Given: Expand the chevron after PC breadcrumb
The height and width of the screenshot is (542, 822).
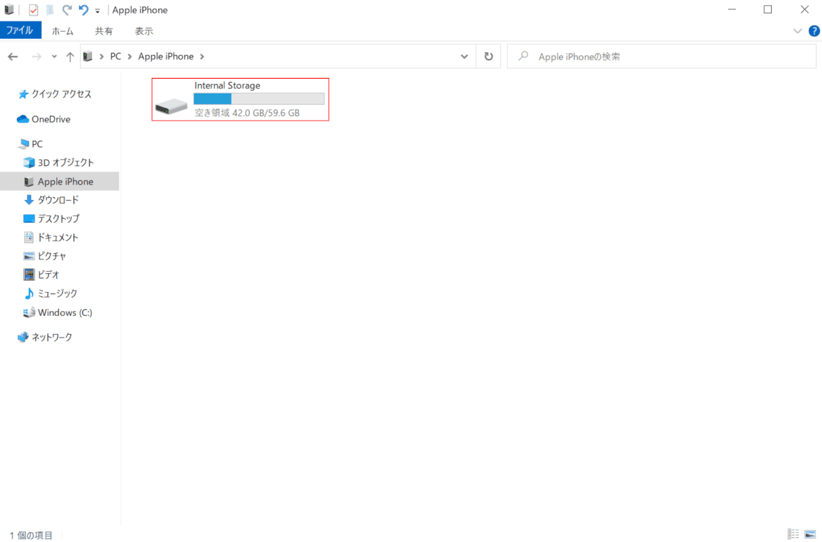Looking at the screenshot, I should point(130,57).
